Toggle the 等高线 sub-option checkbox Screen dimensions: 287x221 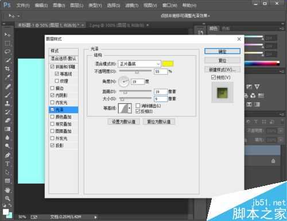(57, 73)
